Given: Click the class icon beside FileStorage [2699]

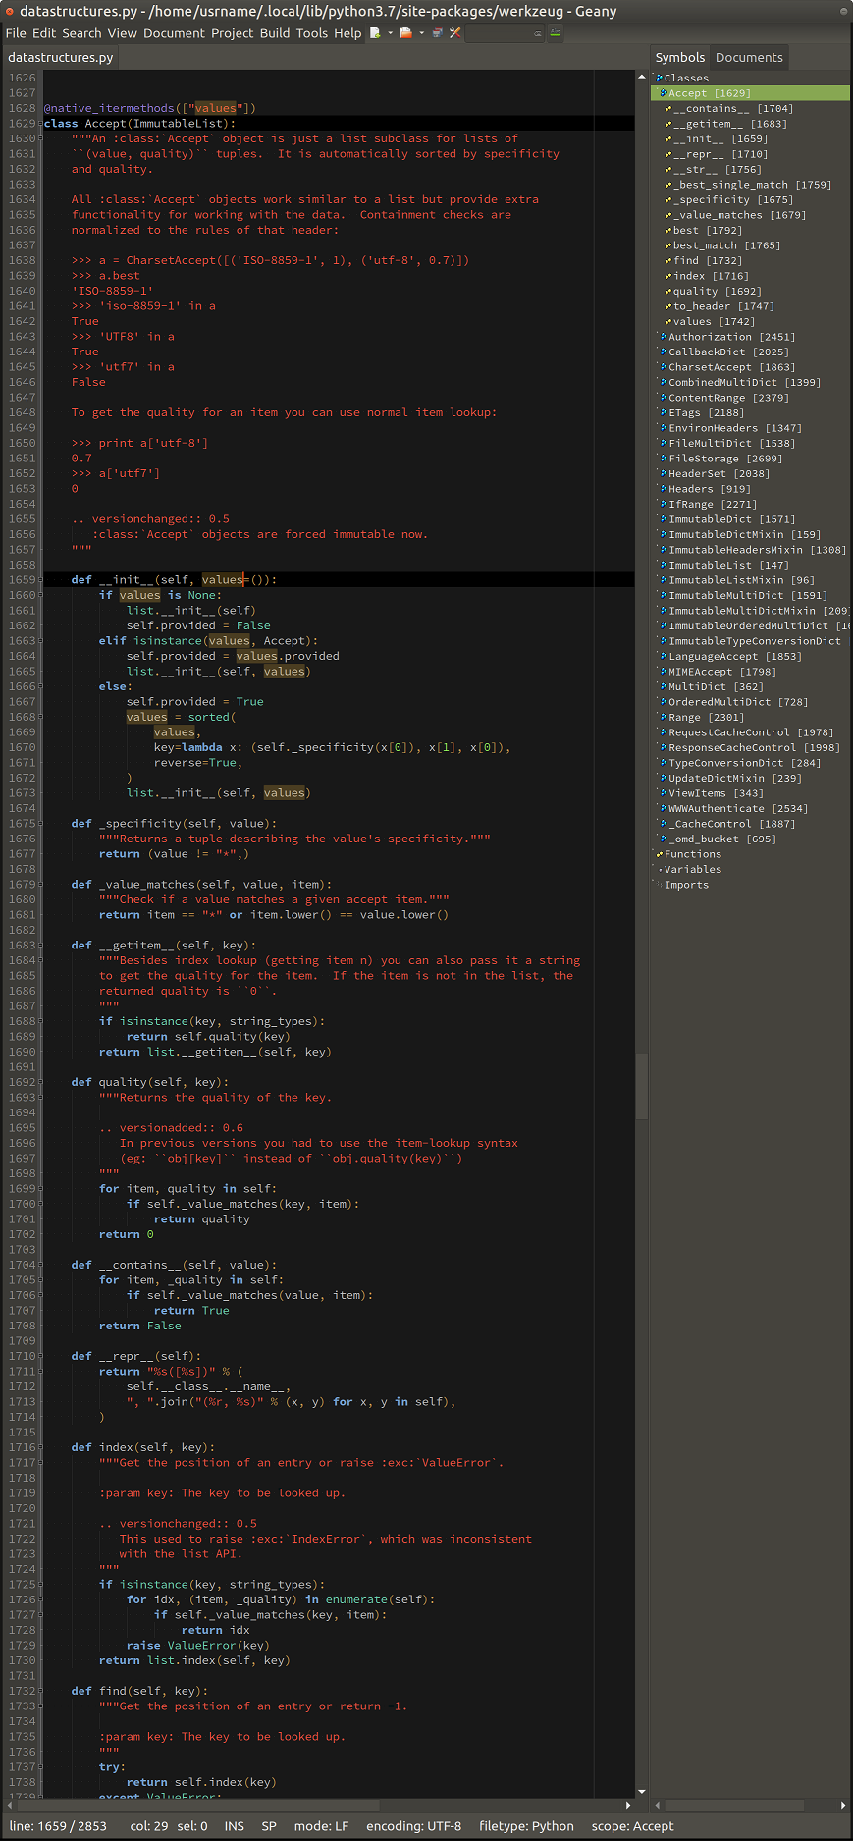Looking at the screenshot, I should [x=664, y=459].
